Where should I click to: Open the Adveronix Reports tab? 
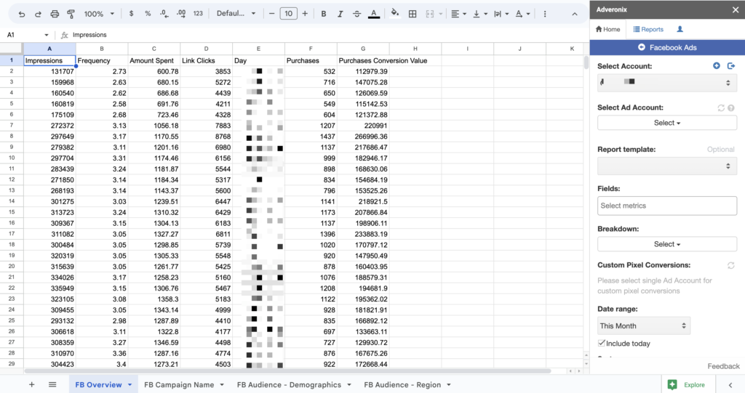[648, 30]
